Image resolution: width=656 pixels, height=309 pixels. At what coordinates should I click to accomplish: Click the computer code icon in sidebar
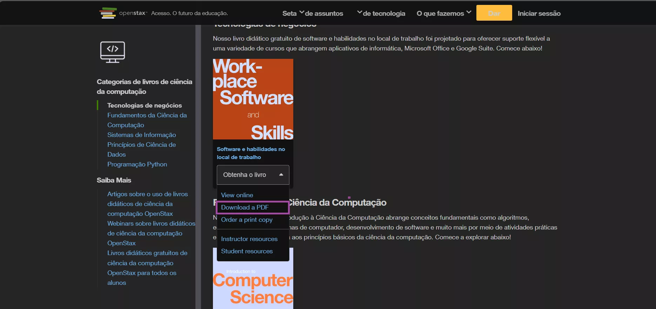(x=113, y=52)
